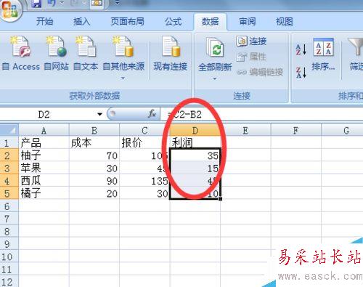363x287 pixels.
Task: Sort descending Z to A
Action: pyautogui.click(x=301, y=72)
